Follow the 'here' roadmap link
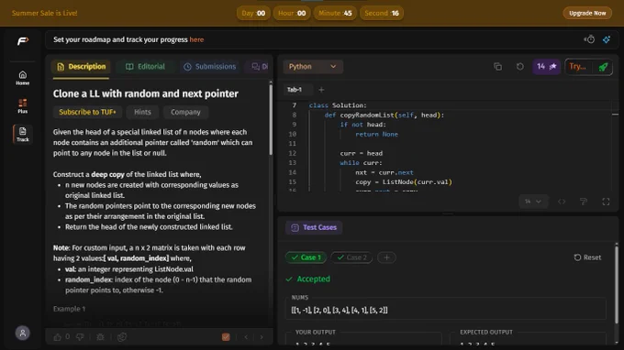The width and height of the screenshot is (624, 350). click(196, 39)
